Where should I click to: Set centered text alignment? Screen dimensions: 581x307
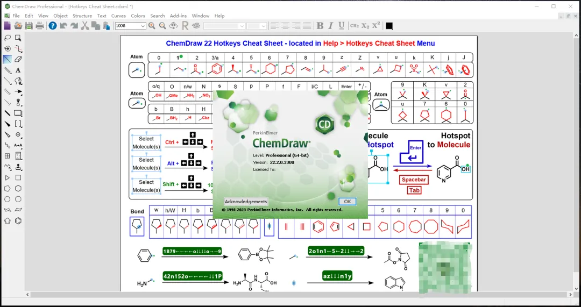(x=285, y=26)
